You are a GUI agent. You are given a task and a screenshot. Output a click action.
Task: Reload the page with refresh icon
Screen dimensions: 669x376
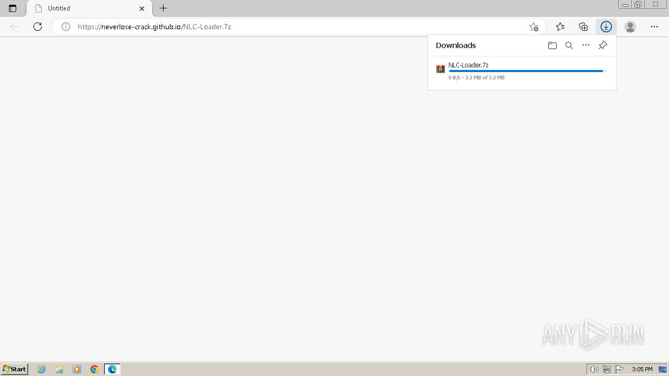pos(38,27)
